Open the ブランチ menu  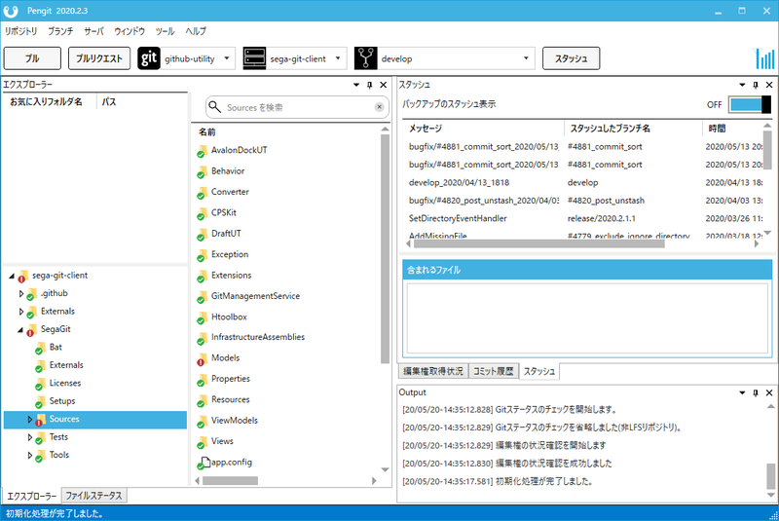[60, 31]
